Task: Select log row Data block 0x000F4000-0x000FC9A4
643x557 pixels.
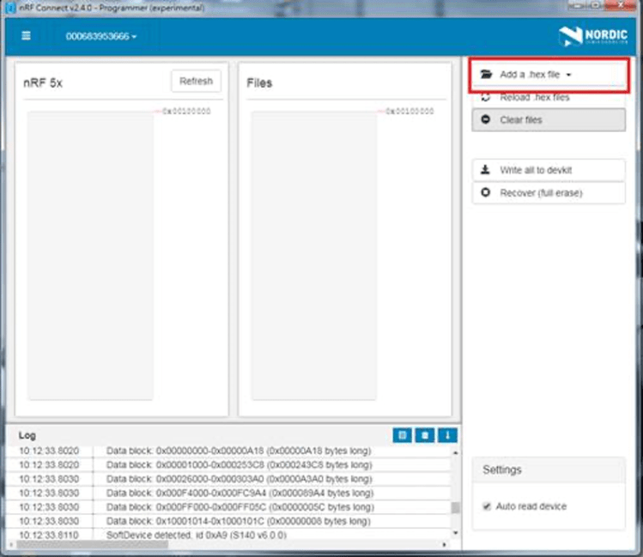Action: click(x=228, y=493)
